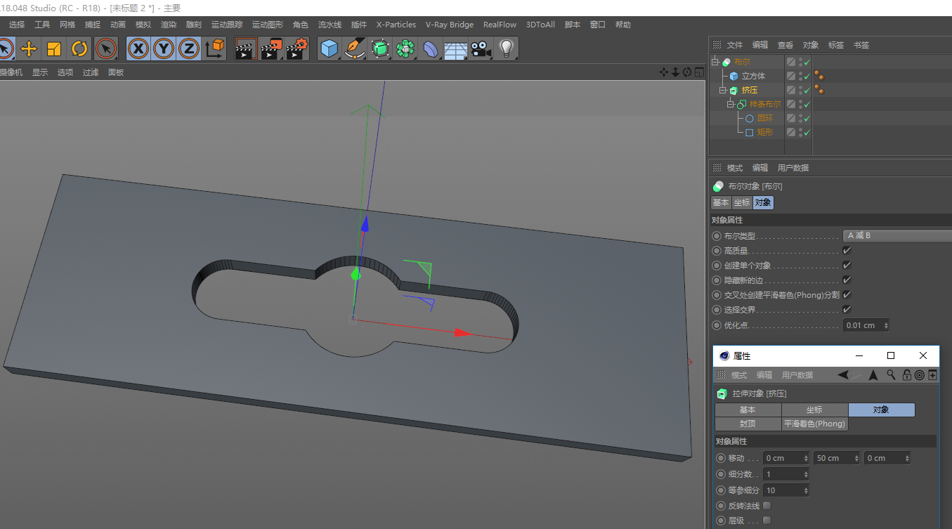Uncheck the 高质量 checkbox
The image size is (952, 529).
(847, 251)
